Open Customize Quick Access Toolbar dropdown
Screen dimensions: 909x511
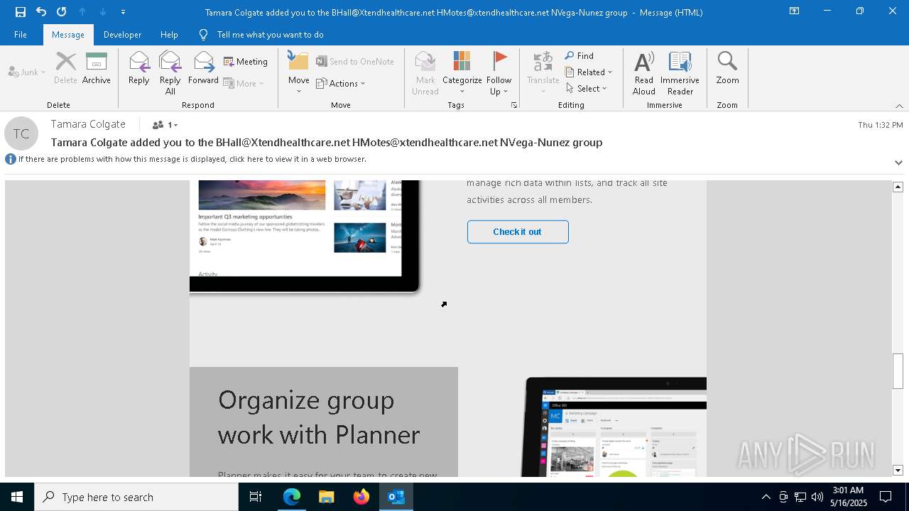click(x=123, y=12)
